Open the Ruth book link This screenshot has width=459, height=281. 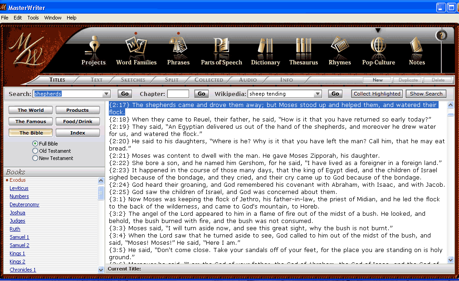tap(15, 229)
